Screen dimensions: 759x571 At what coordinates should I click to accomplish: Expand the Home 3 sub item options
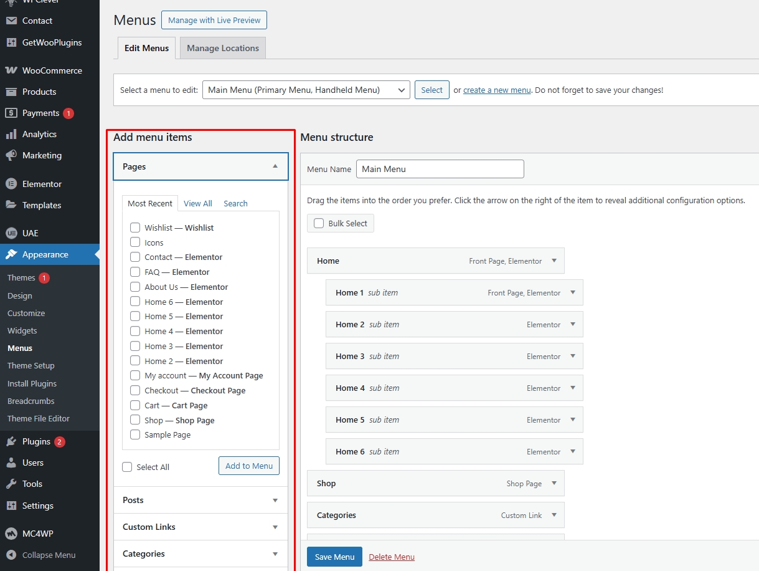[573, 356]
